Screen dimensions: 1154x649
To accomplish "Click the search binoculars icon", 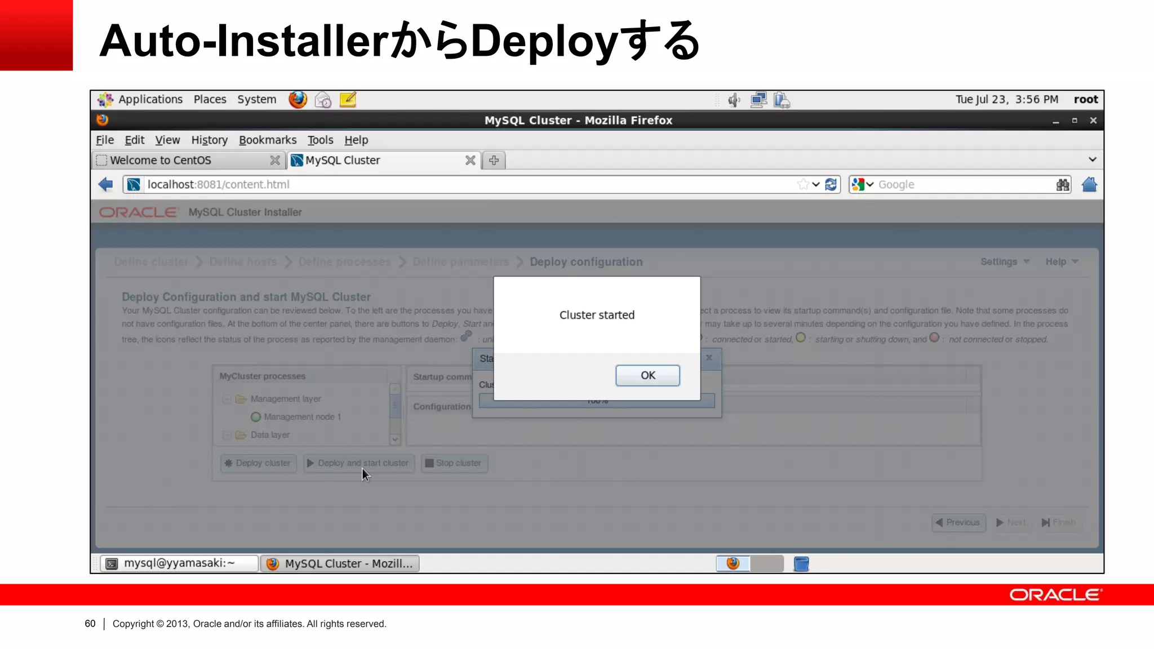I will (1062, 184).
